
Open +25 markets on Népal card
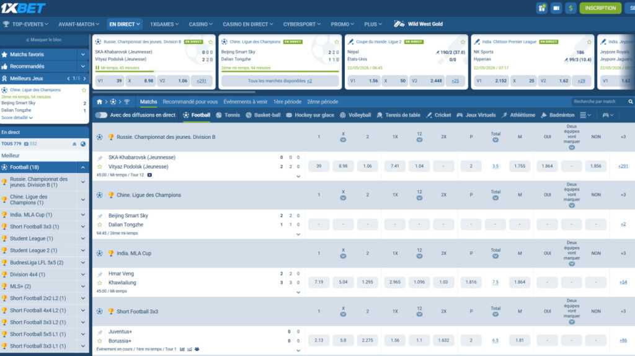(455, 81)
